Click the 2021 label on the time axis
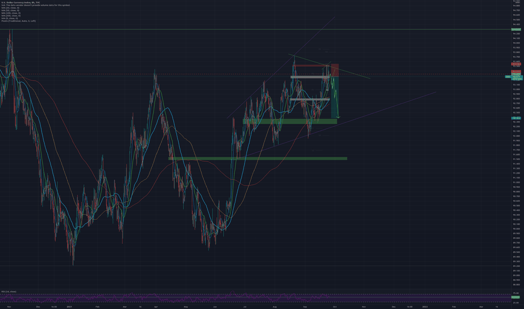524x309 pixels. tap(69, 306)
